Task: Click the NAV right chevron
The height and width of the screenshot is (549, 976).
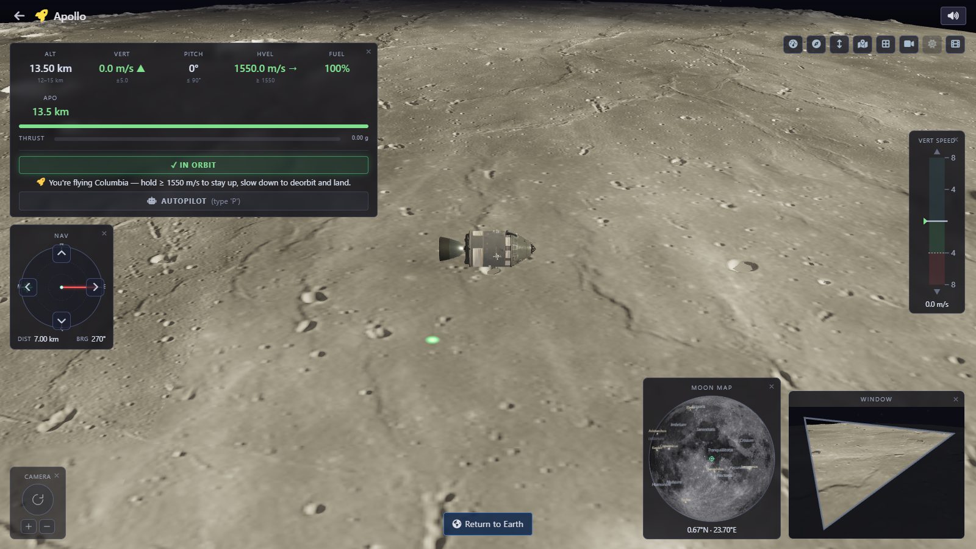Action: click(95, 287)
